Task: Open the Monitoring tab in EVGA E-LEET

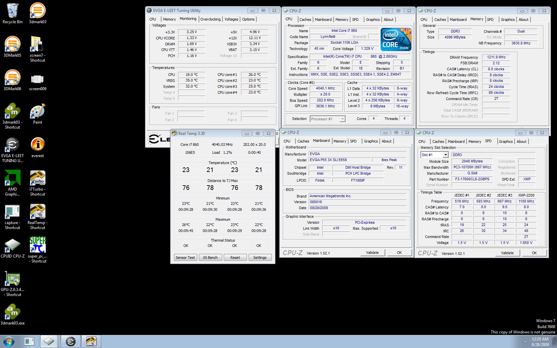Action: 188,19
